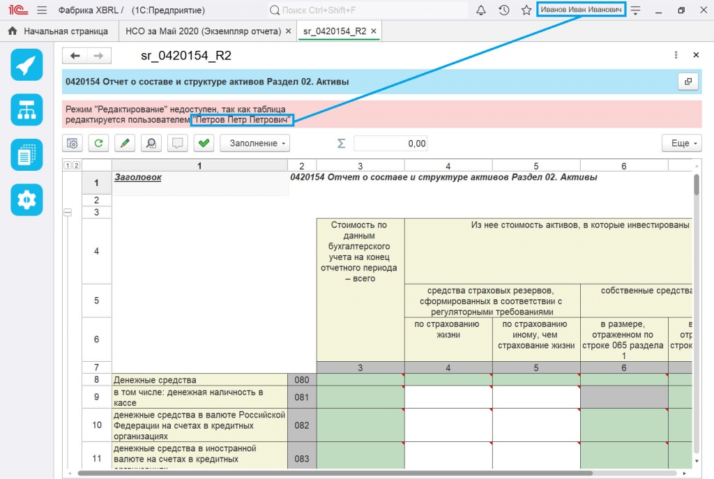Click the horizontal scrollbar of the table
The width and height of the screenshot is (714, 479).
tap(335, 473)
